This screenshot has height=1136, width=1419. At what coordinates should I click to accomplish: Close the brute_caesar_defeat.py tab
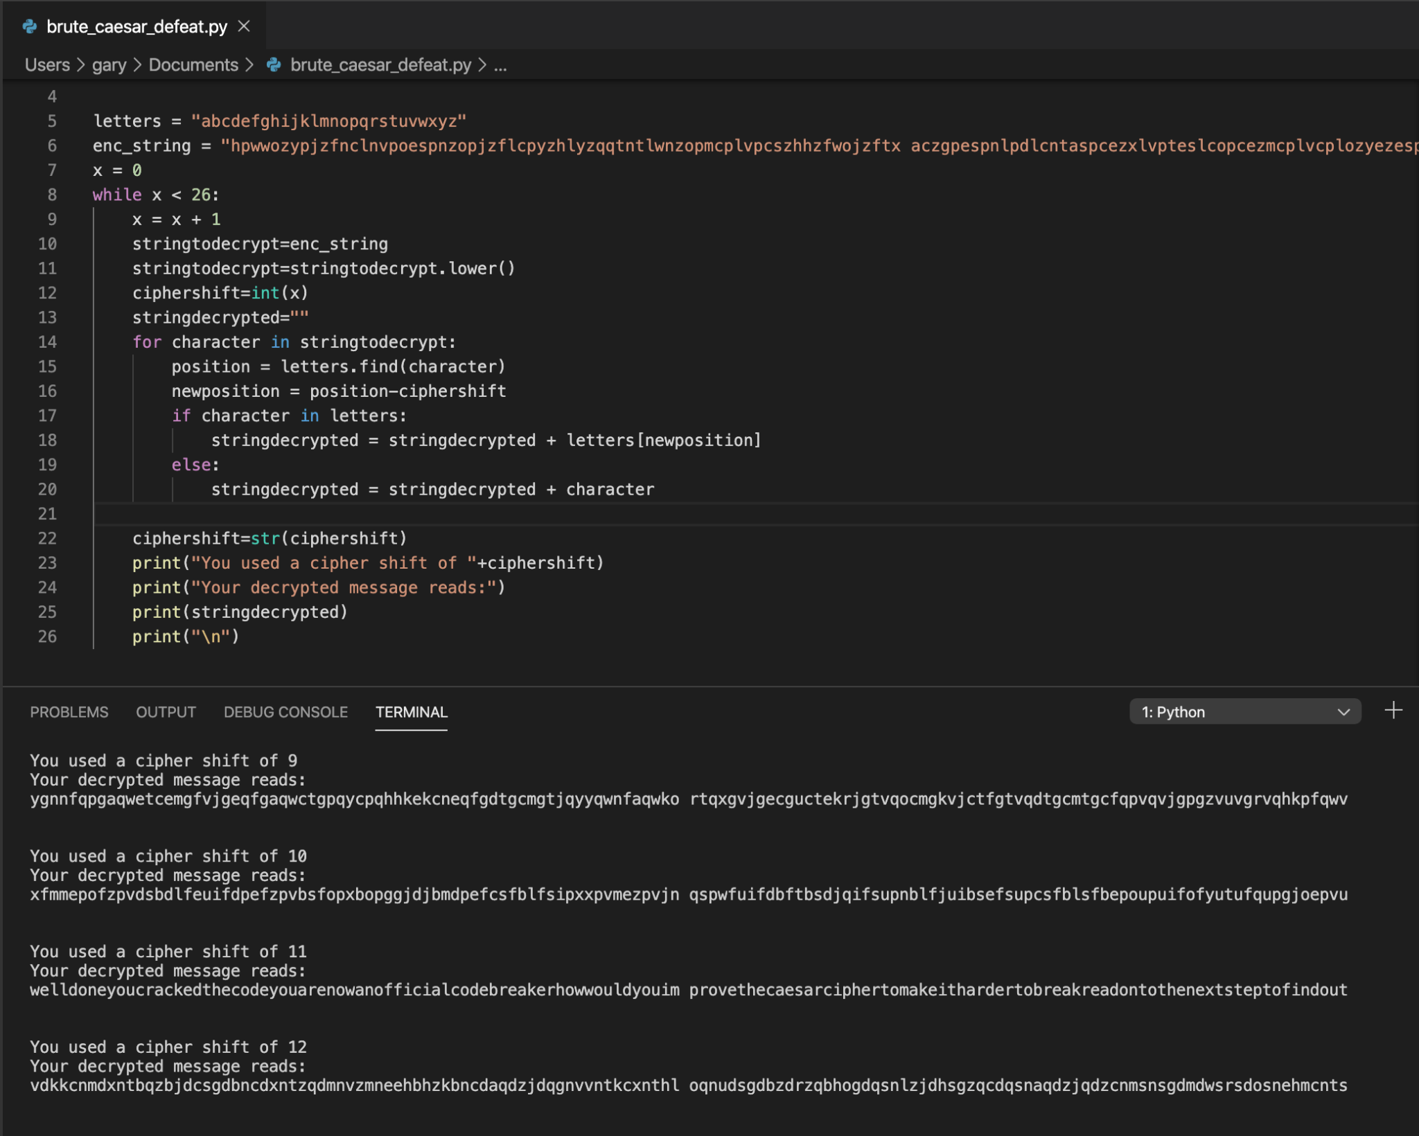click(244, 26)
